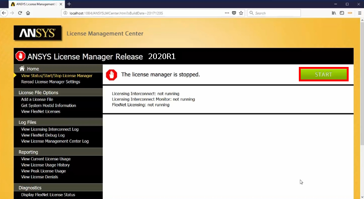The width and height of the screenshot is (364, 199).
Task: Click the browser Back arrow
Action: pyautogui.click(x=4, y=13)
